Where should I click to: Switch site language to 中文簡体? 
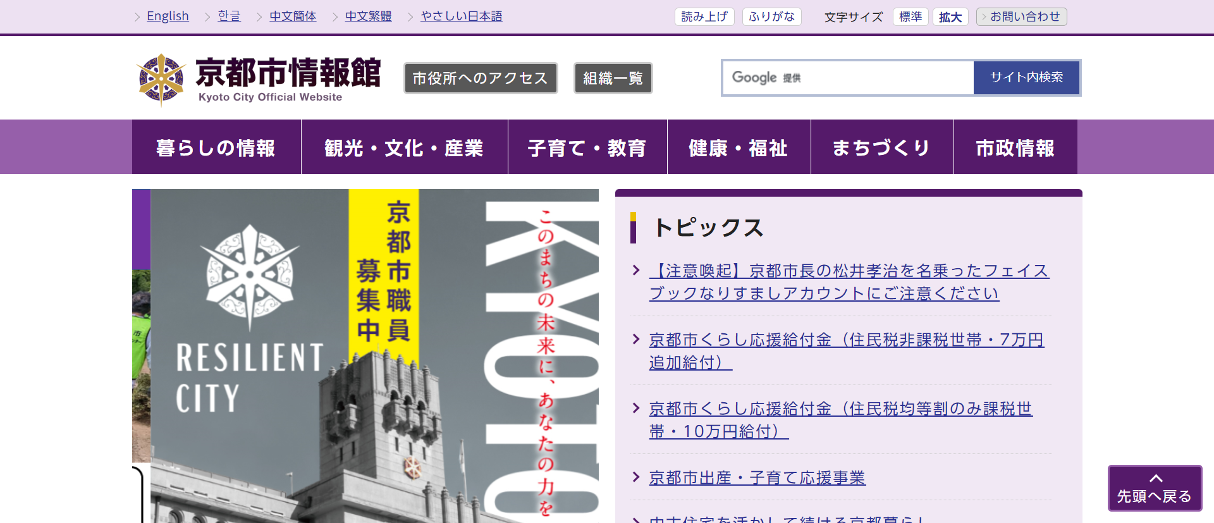tap(293, 16)
